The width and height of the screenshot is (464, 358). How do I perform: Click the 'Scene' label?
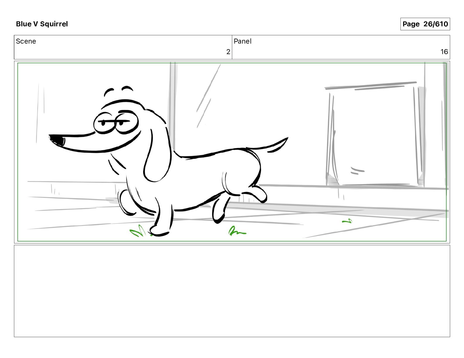tap(26, 41)
